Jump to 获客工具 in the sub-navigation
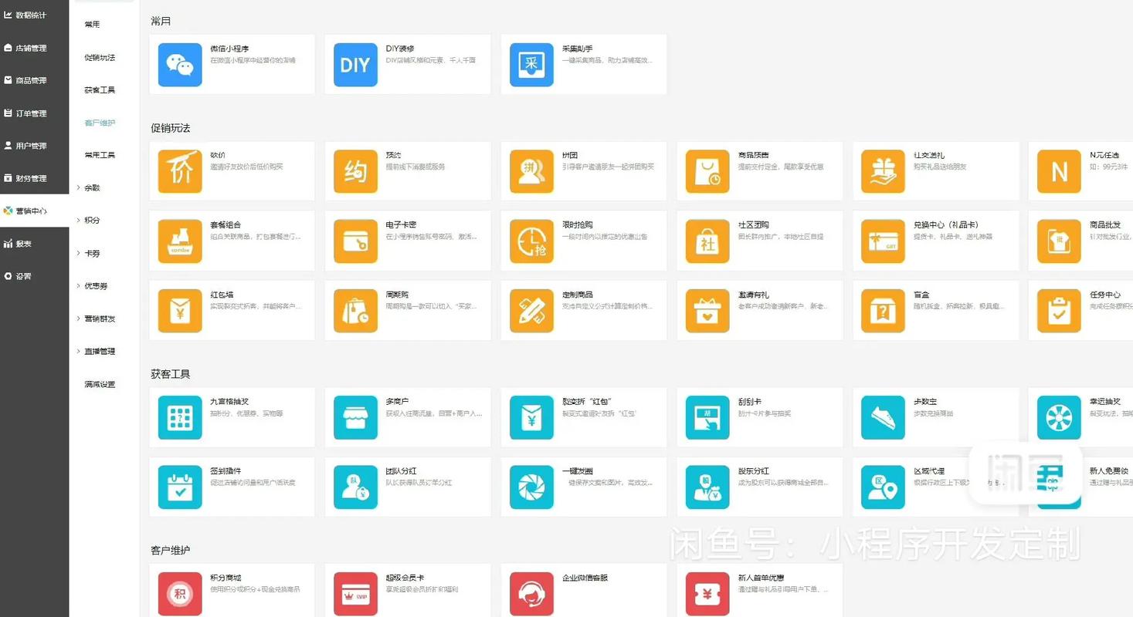This screenshot has height=617, width=1133. coord(100,90)
